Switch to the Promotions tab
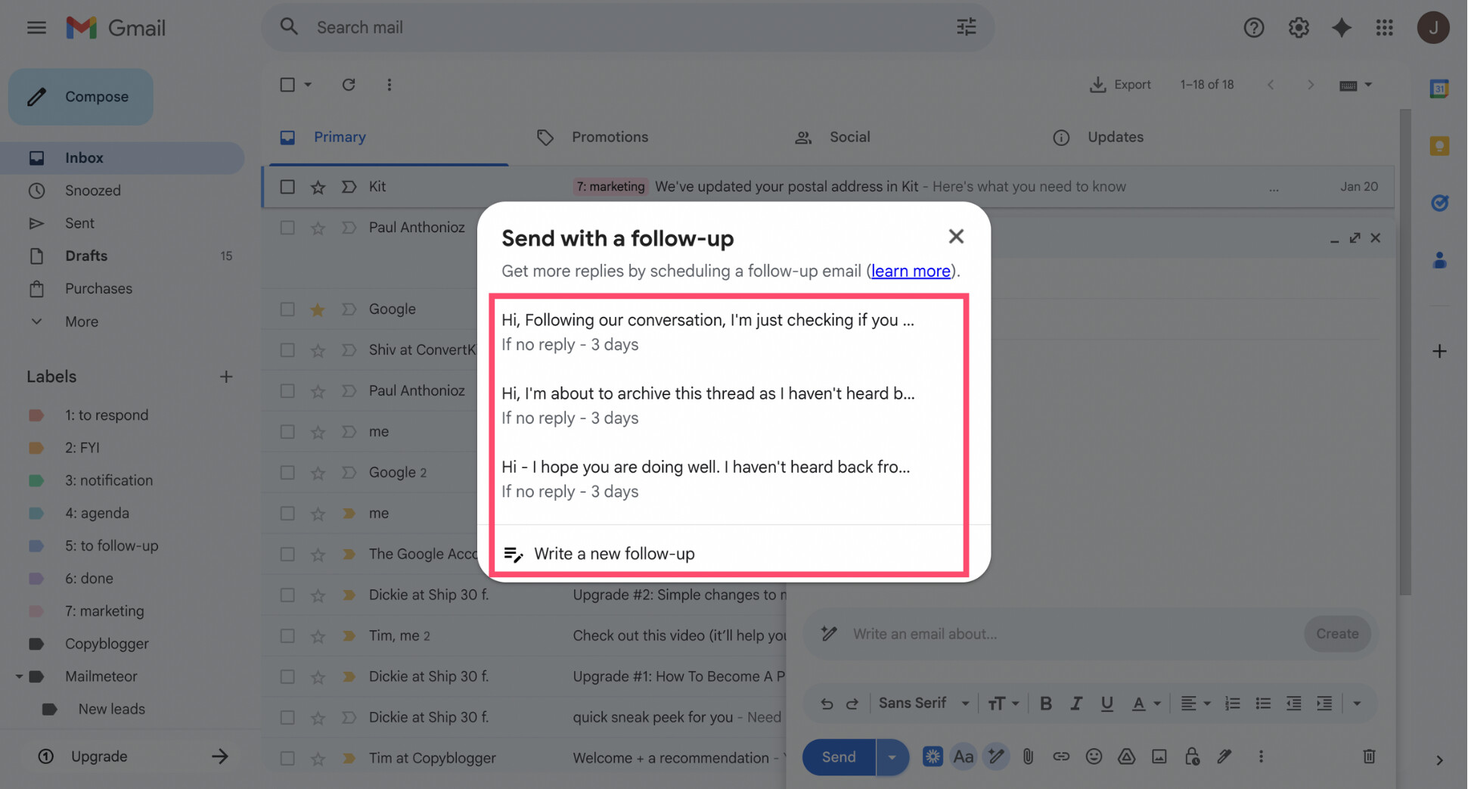This screenshot has width=1468, height=789. coord(609,137)
